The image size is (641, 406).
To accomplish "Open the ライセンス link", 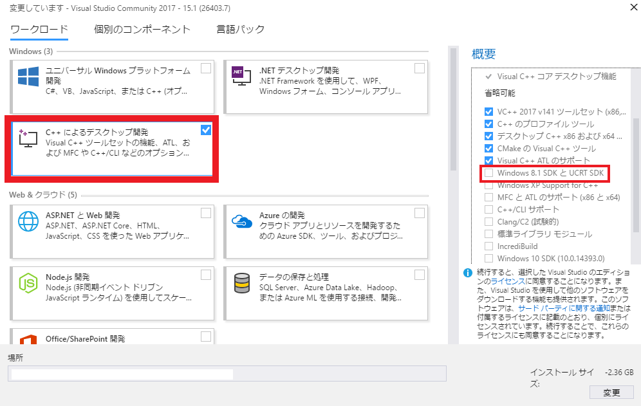I will (x=508, y=281).
